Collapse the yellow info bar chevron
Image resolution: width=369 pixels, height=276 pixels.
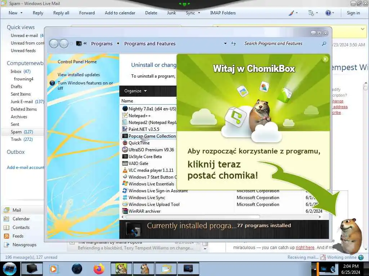pos(363,29)
